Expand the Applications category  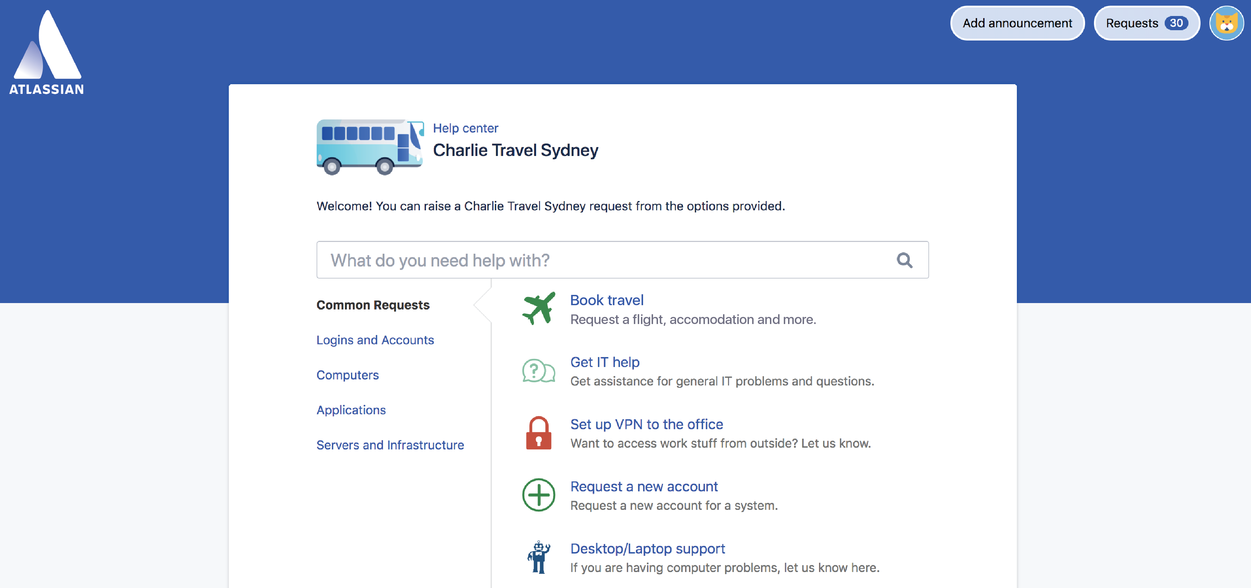pyautogui.click(x=351, y=409)
